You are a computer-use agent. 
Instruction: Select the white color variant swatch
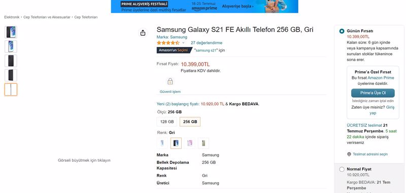coord(162,143)
